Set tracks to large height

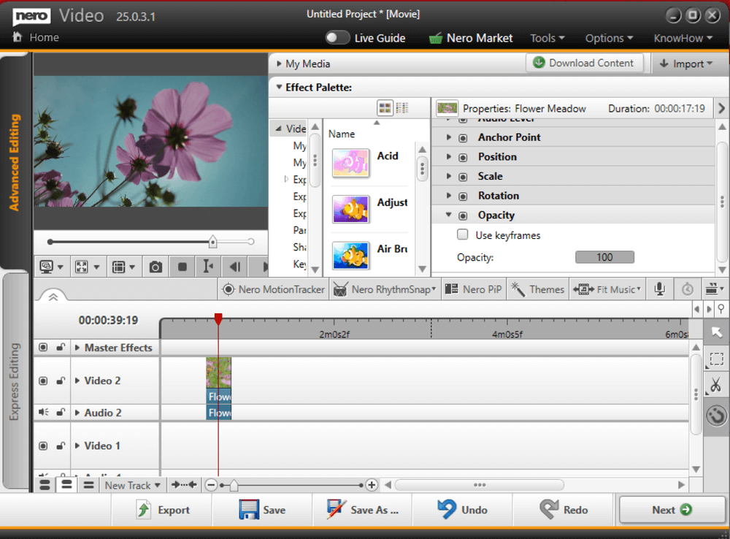[x=45, y=485]
